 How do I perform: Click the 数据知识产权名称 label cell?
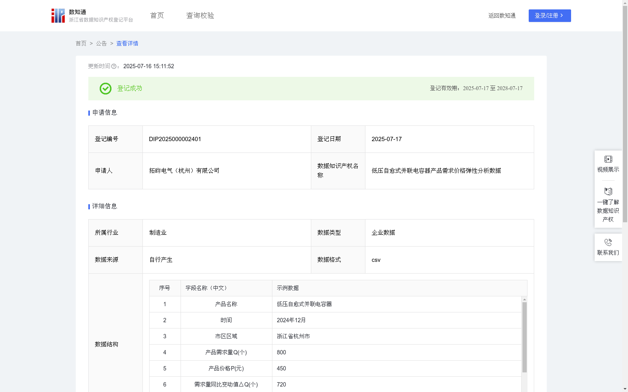point(338,171)
